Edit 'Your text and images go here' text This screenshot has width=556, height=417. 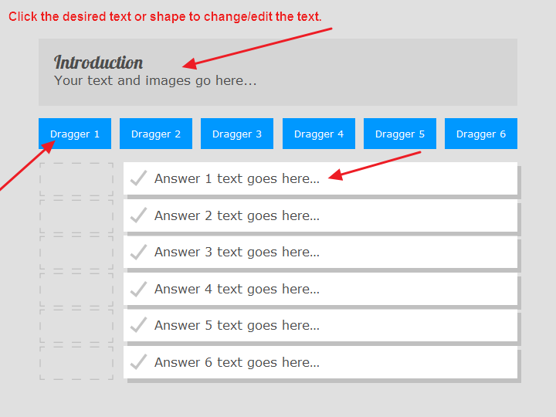coord(155,80)
